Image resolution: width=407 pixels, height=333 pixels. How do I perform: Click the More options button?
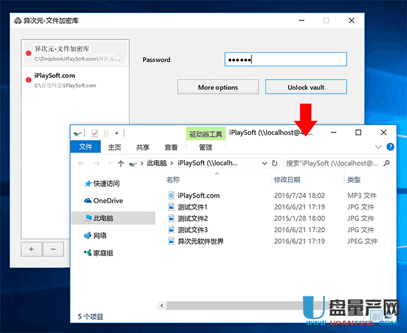coord(218,87)
